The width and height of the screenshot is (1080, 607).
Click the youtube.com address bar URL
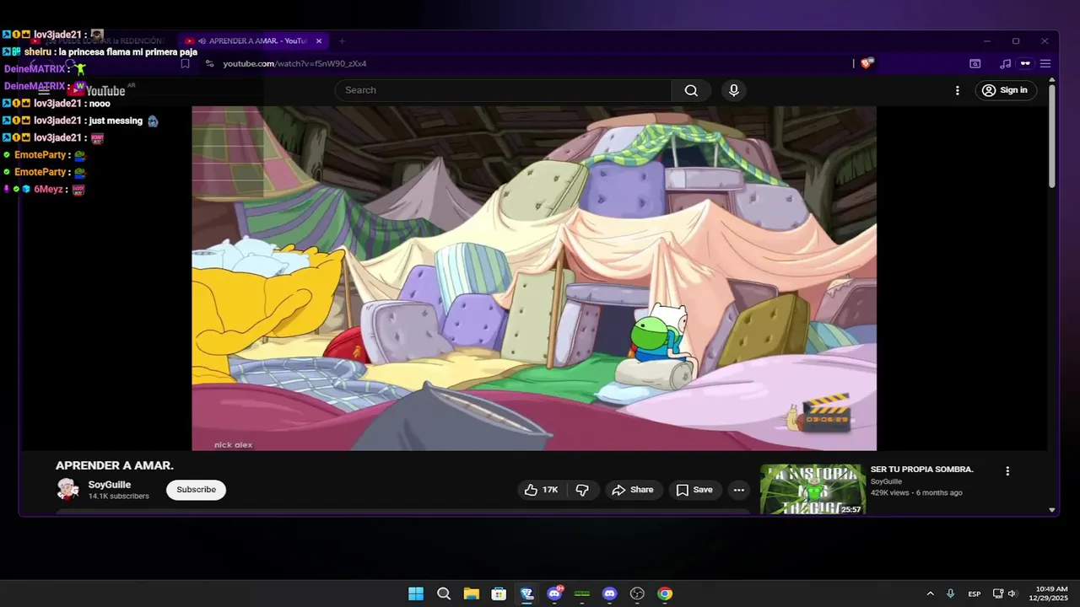pyautogui.click(x=294, y=63)
